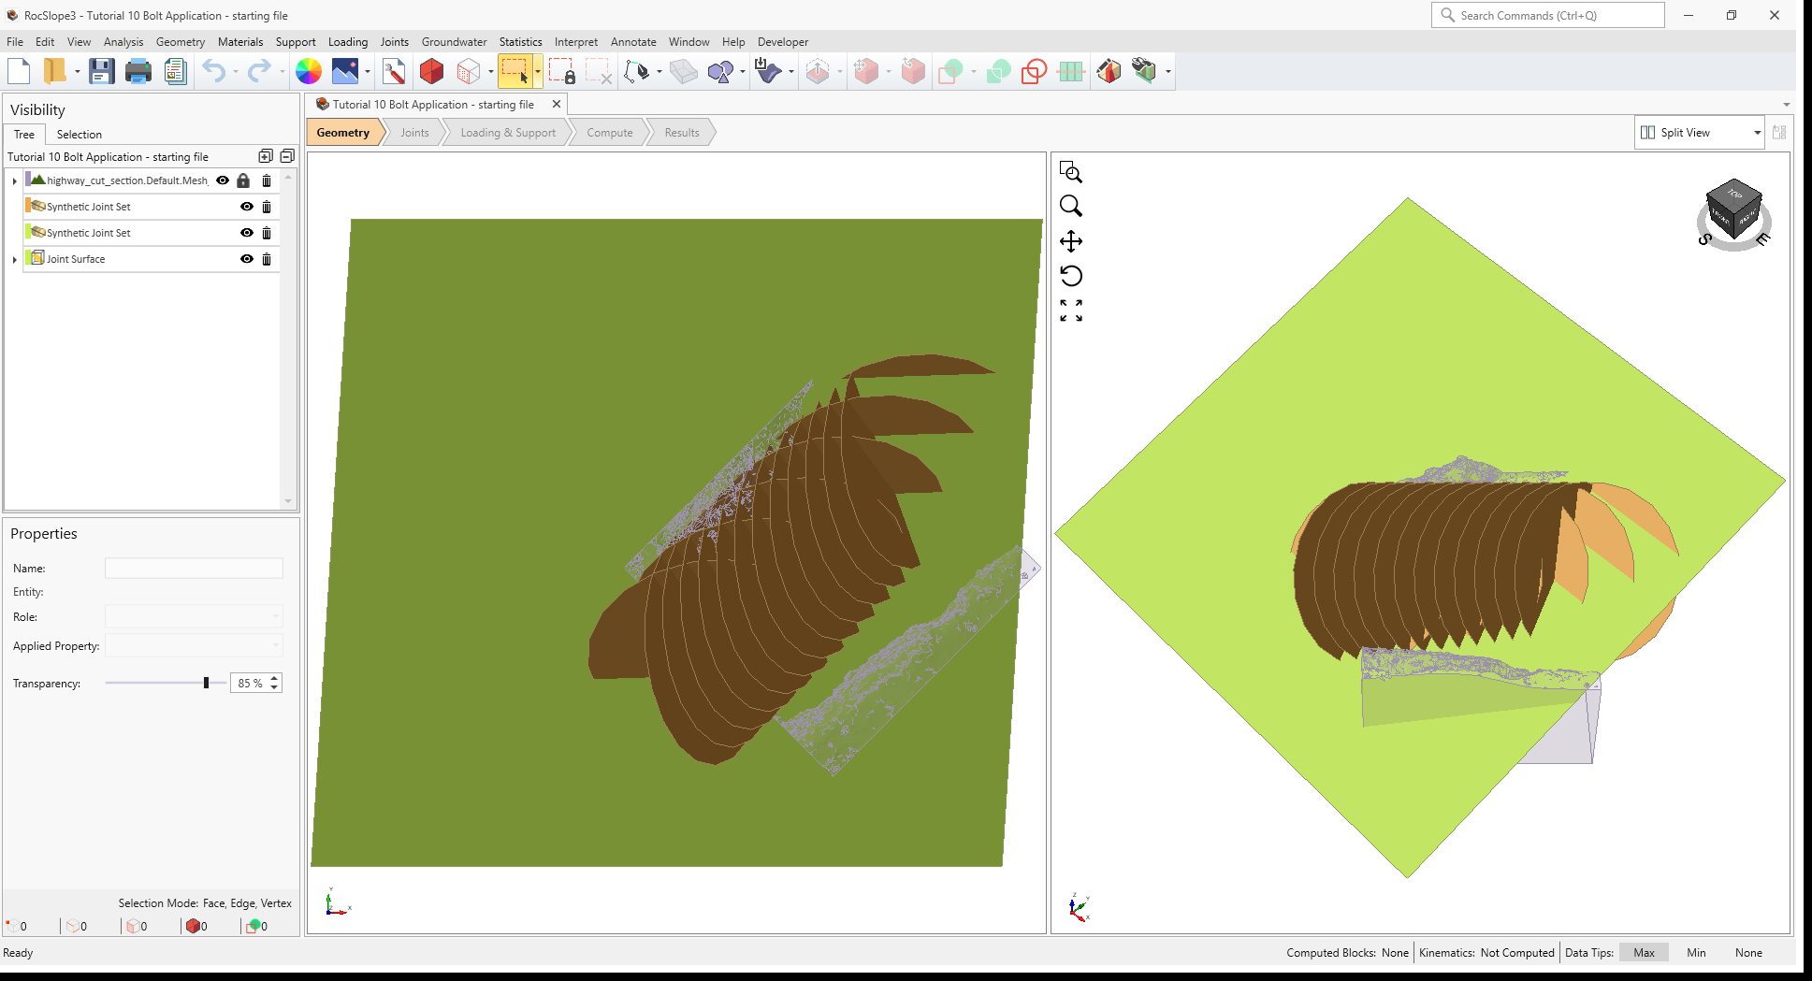Viewport: 1812px width, 981px height.
Task: Set Data Tips to None
Action: tap(1748, 953)
